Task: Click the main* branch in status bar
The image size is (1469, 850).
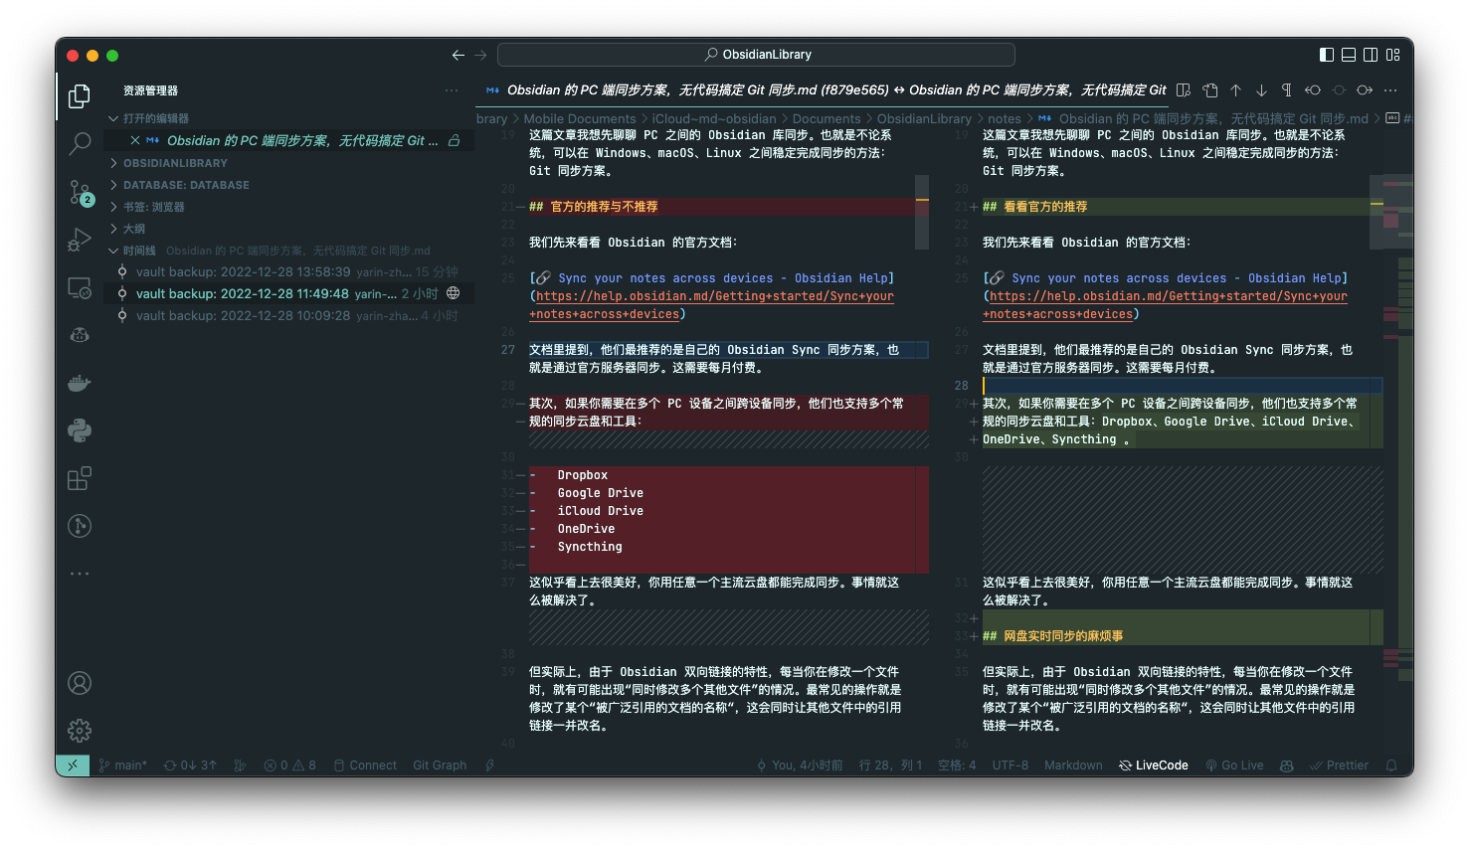Action: (122, 765)
